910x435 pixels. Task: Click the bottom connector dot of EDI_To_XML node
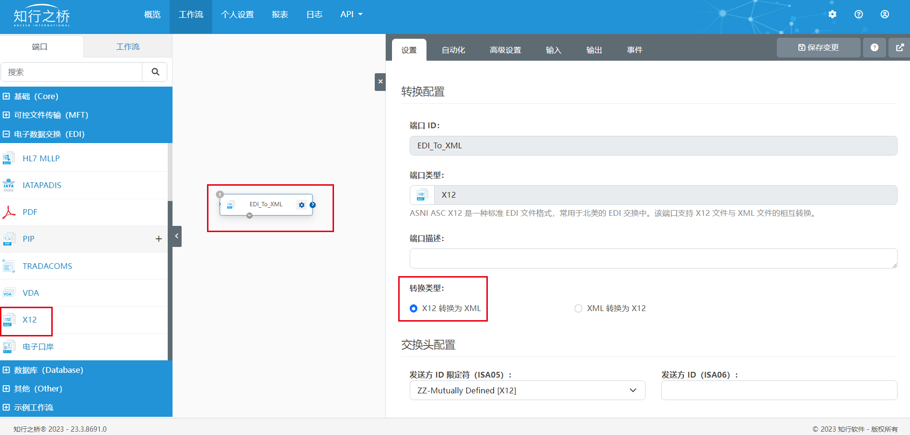tap(249, 215)
